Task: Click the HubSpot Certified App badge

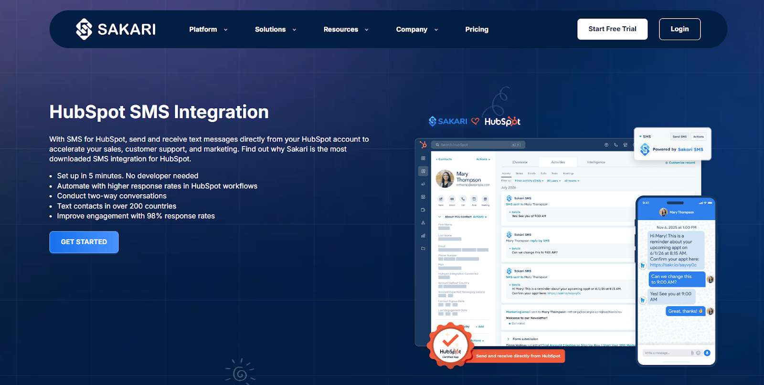Action: click(450, 345)
